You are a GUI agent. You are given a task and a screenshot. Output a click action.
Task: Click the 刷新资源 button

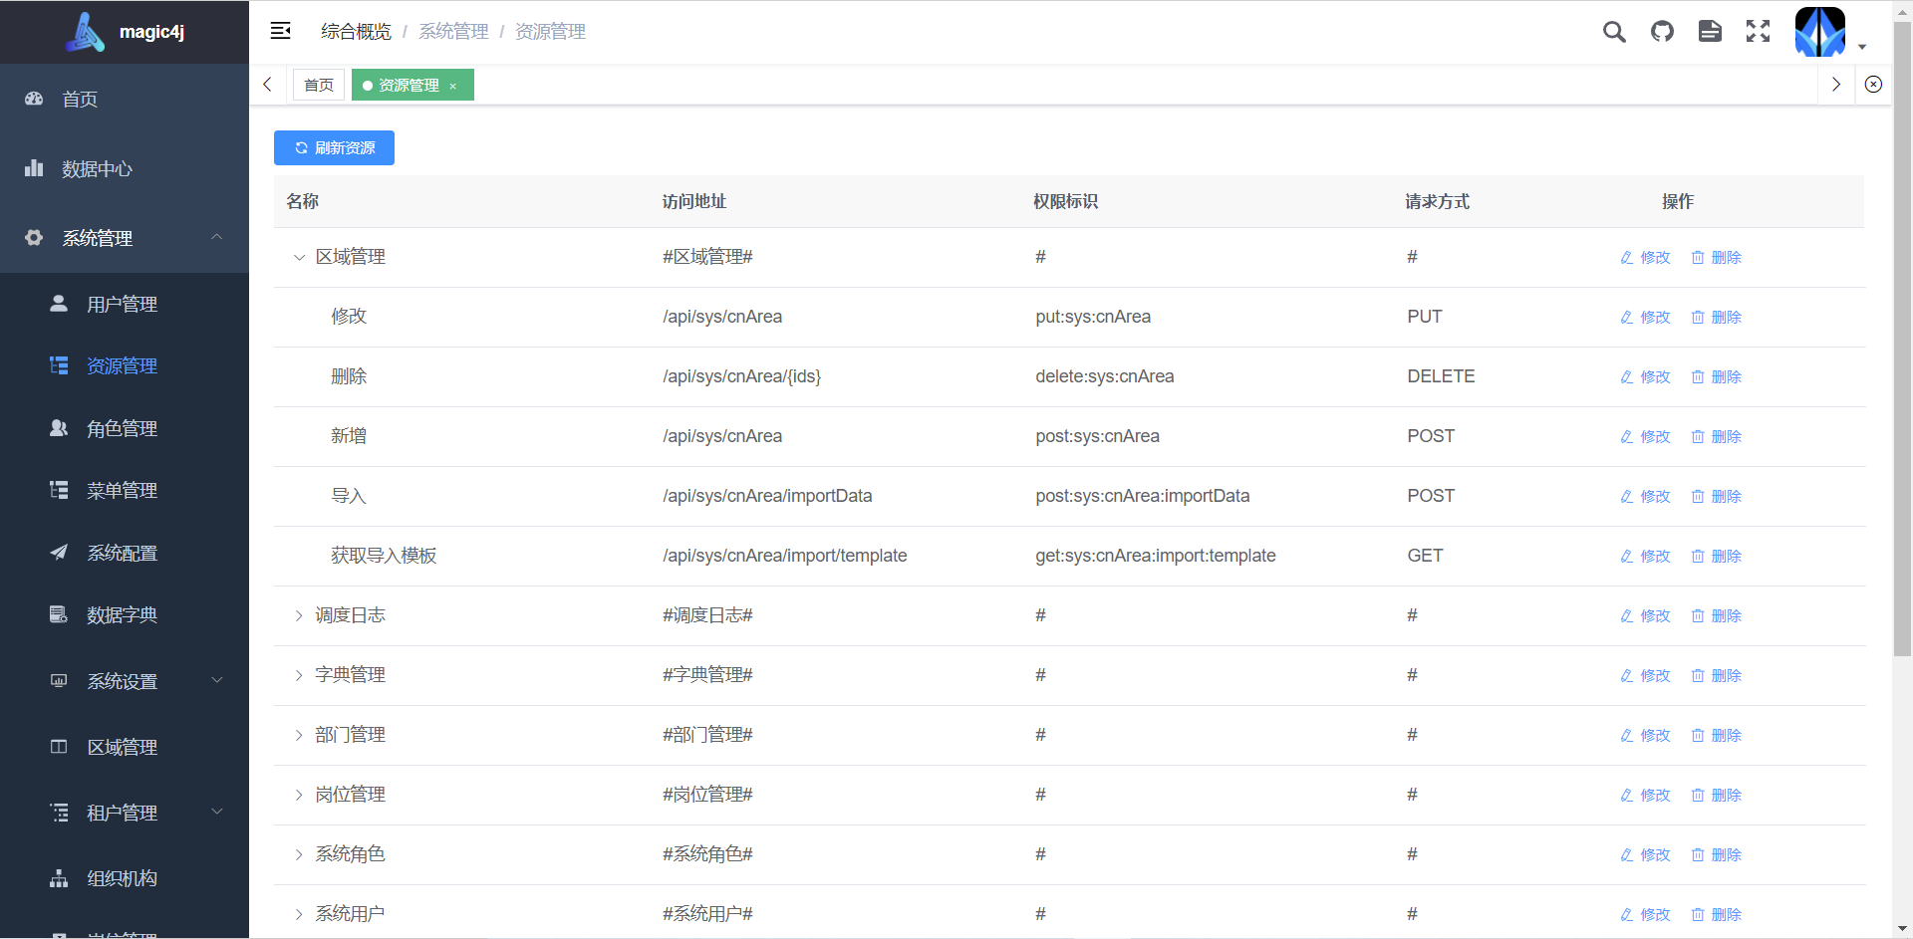point(334,147)
